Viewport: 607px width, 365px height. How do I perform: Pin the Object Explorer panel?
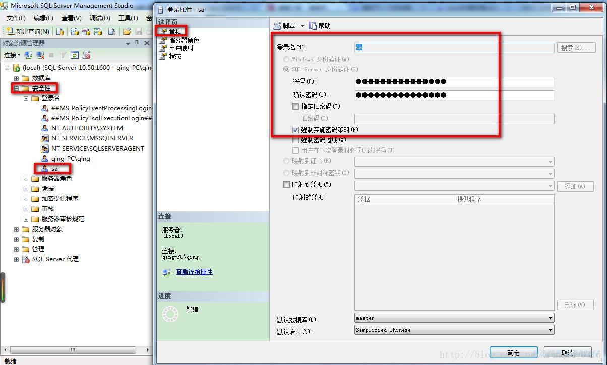tap(137, 43)
